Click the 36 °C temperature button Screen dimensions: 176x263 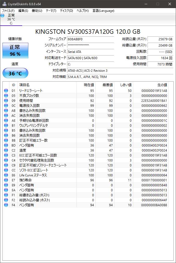15,73
